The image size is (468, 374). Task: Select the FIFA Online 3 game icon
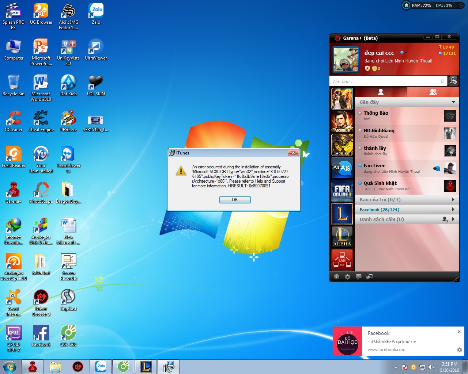coord(342,191)
